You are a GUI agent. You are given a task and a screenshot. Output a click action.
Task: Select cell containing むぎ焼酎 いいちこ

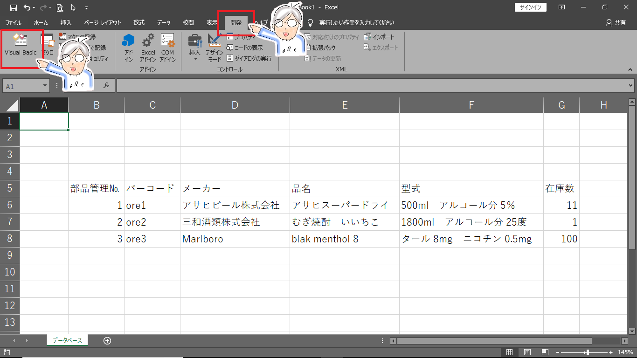(x=345, y=222)
